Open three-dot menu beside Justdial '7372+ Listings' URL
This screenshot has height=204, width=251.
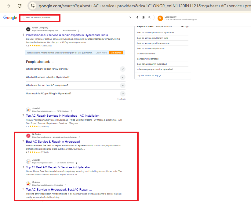tap(71, 111)
